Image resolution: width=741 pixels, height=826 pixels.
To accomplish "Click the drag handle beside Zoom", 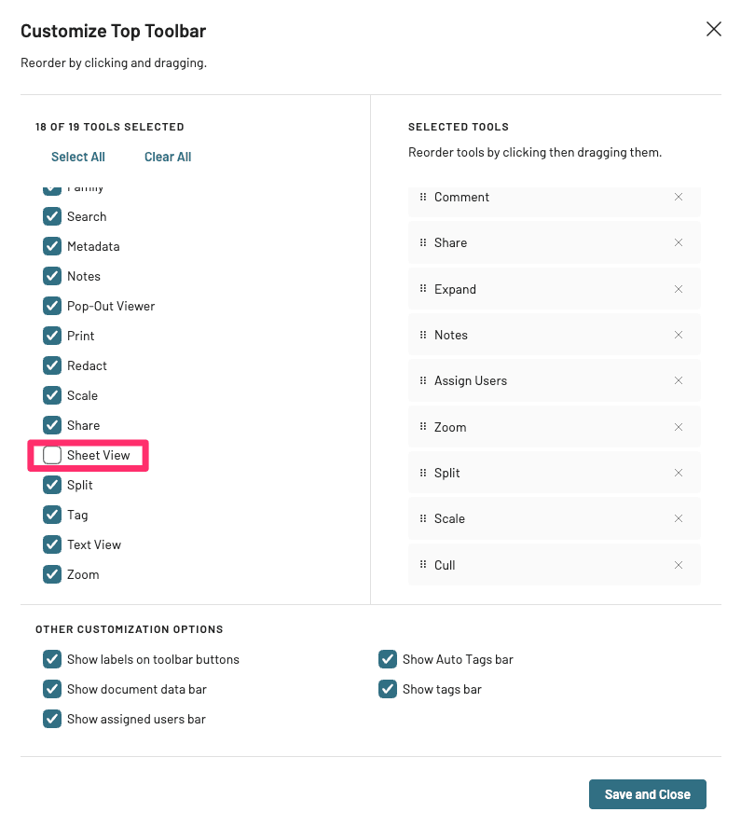I will [x=423, y=427].
